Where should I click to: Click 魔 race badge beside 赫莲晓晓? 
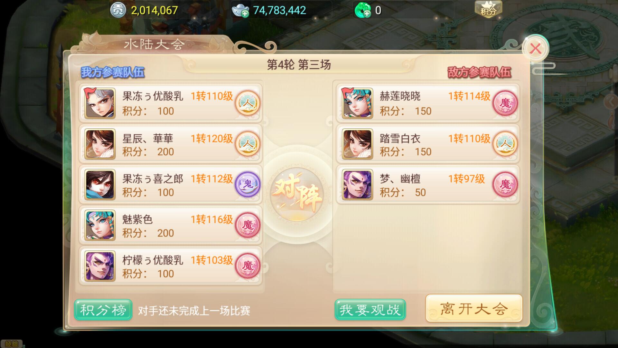coord(505,103)
